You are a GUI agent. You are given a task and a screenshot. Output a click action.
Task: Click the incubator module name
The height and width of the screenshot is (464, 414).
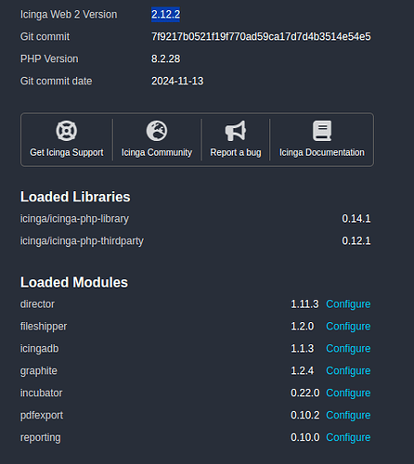tap(42, 393)
